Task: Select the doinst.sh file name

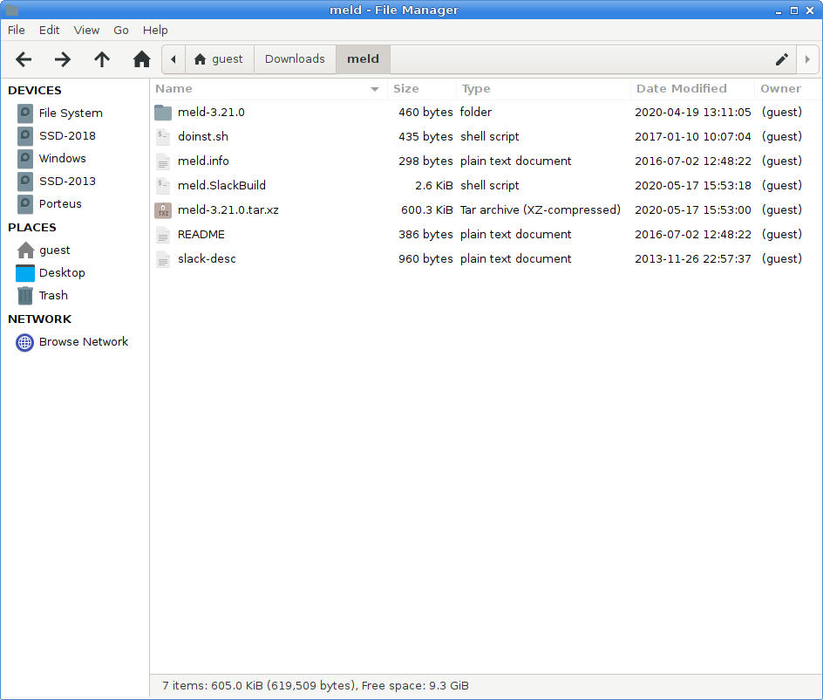Action: pyautogui.click(x=203, y=137)
